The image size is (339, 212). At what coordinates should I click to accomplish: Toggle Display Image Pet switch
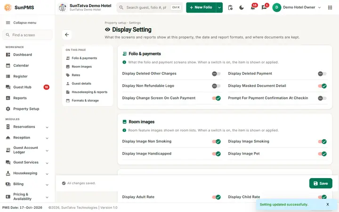coord(322,154)
